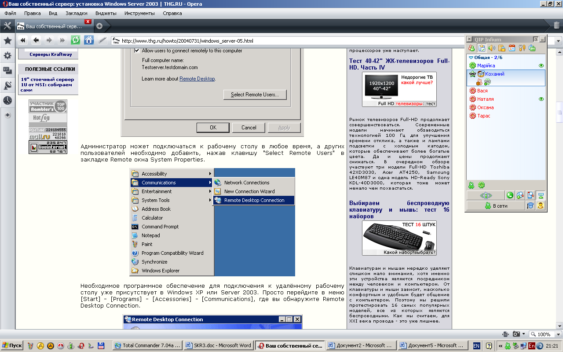The width and height of the screenshot is (563, 352).
Task: Open the Инструменты menu
Action: [139, 13]
